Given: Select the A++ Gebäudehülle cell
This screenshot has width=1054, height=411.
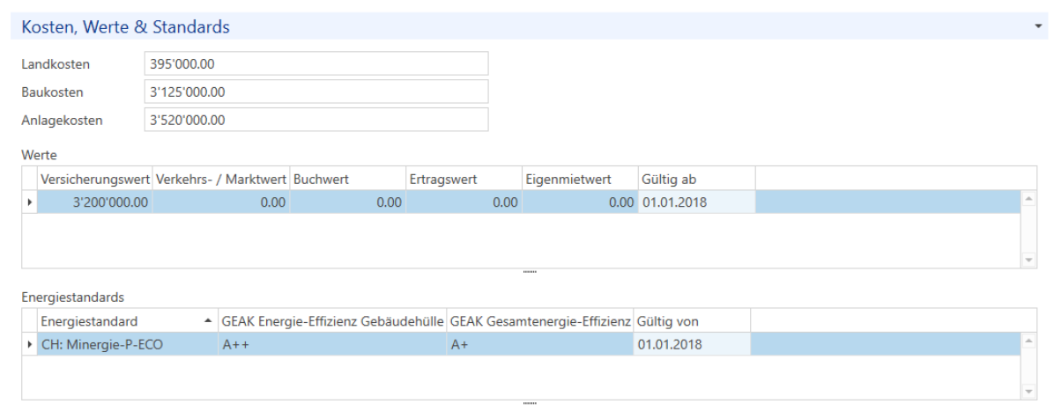Looking at the screenshot, I should [333, 344].
